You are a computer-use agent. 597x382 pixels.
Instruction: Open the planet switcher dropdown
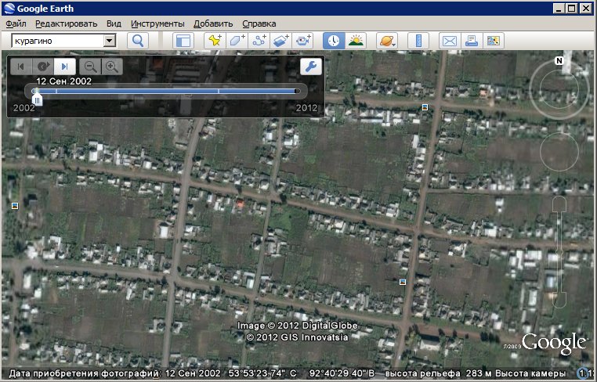point(387,41)
